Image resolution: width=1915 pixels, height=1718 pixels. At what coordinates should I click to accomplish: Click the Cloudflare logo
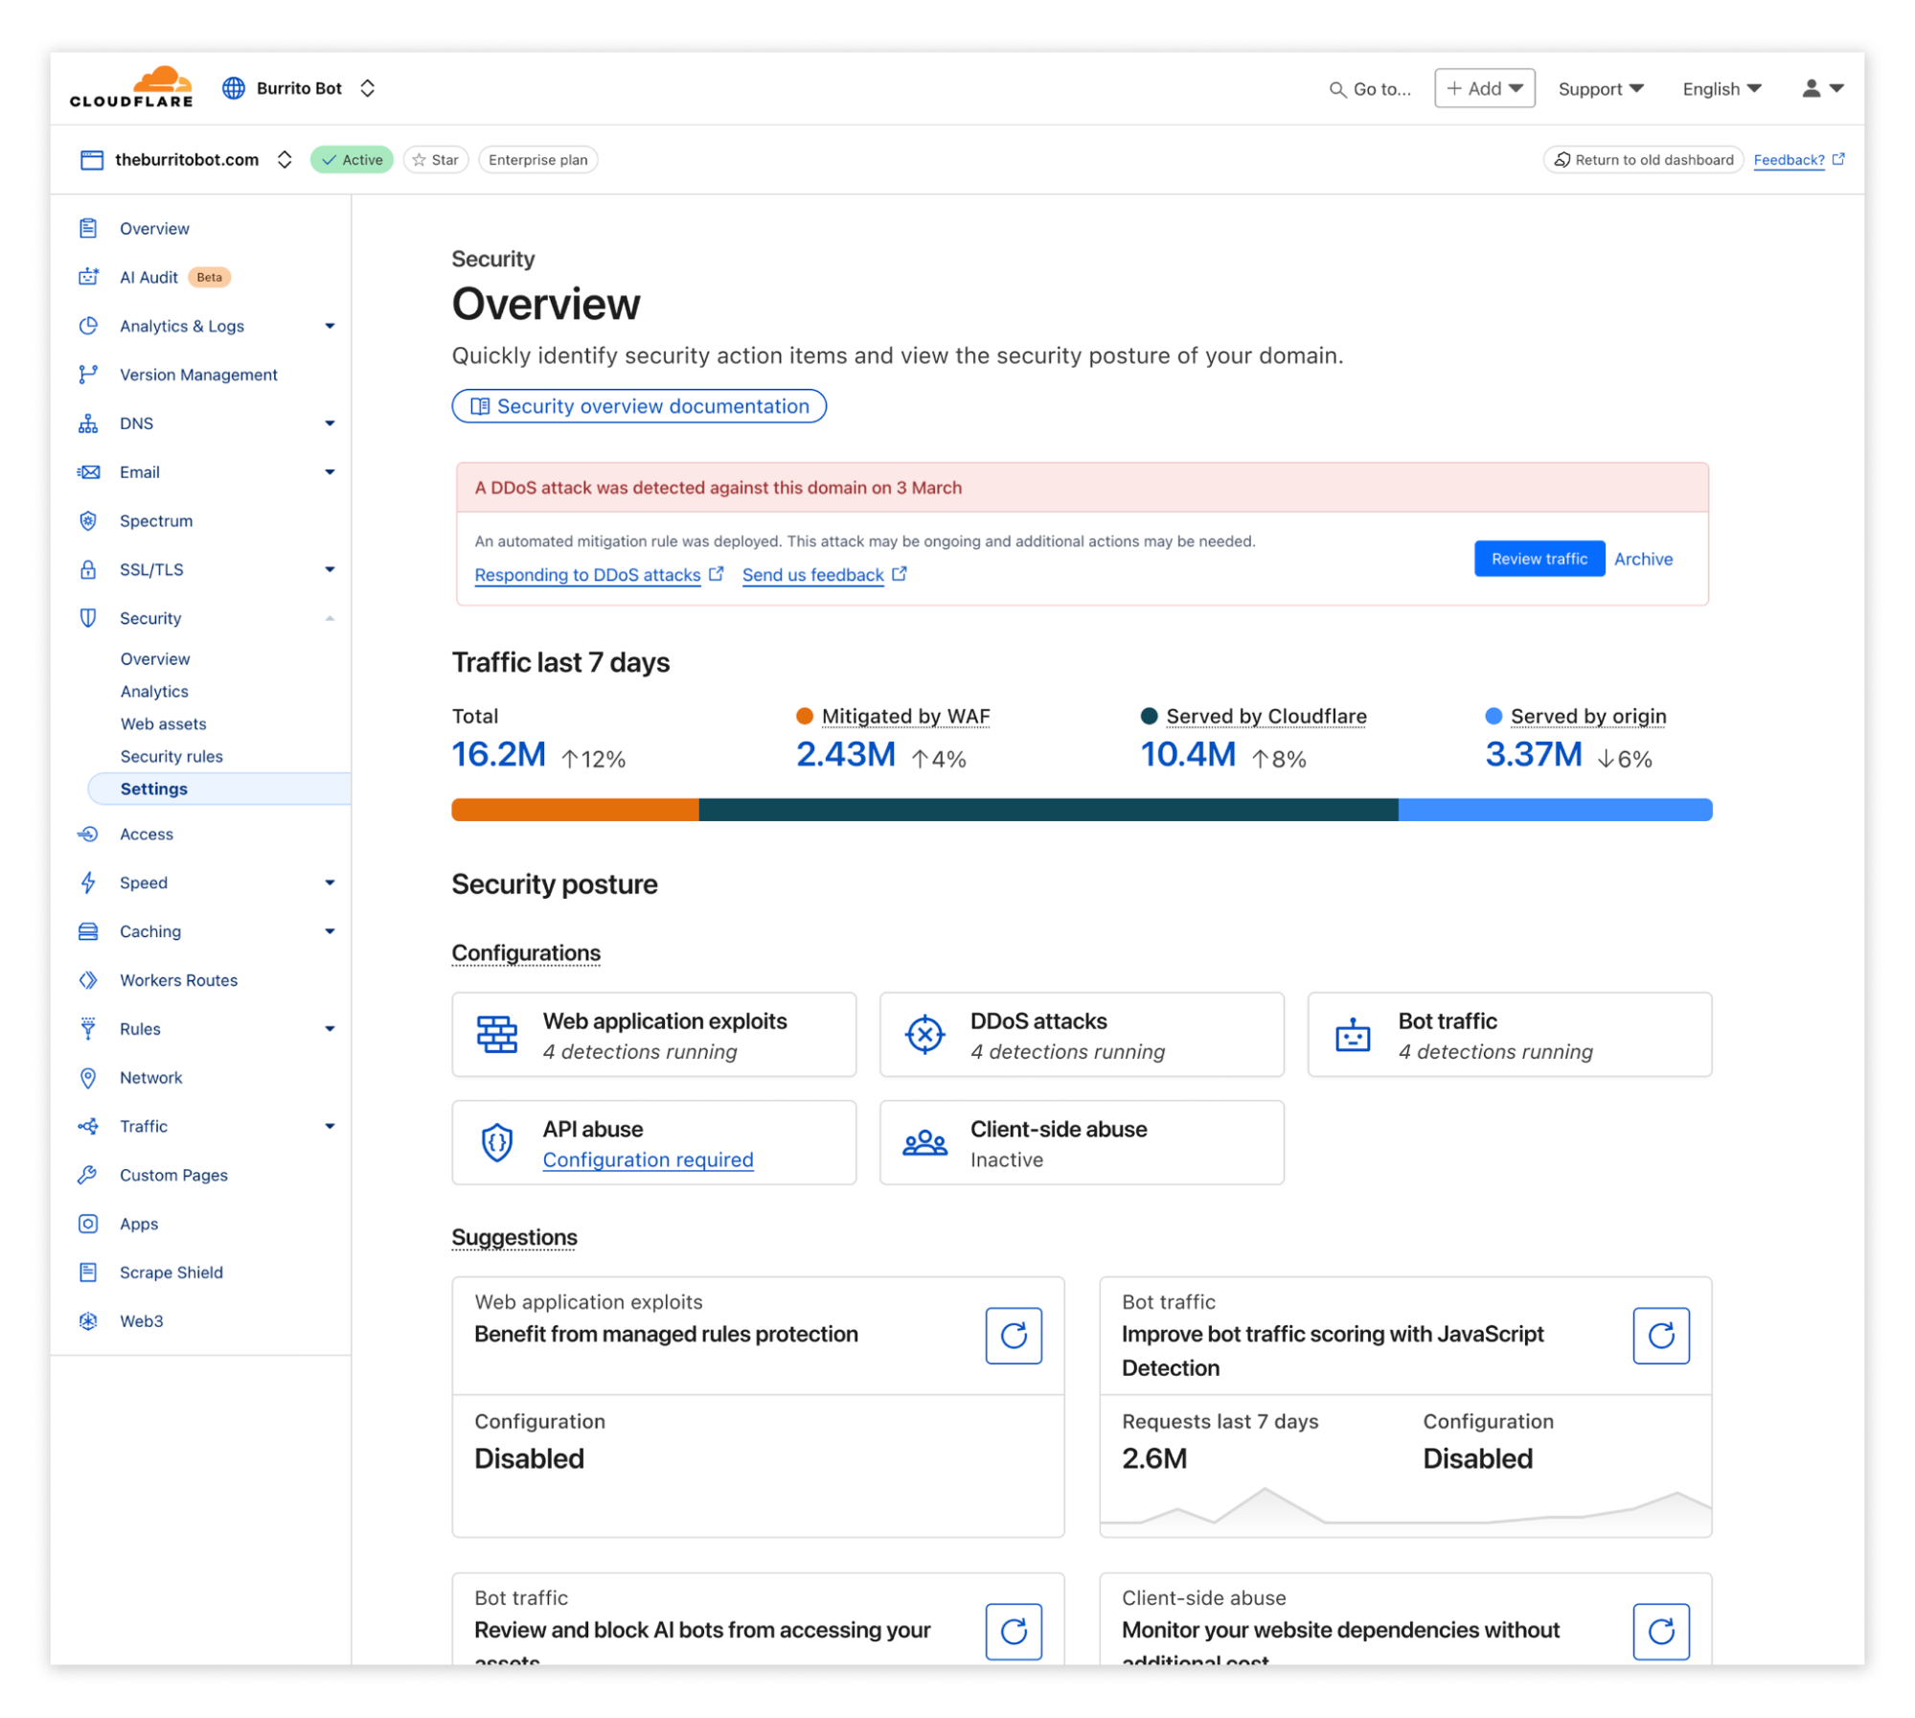(131, 87)
